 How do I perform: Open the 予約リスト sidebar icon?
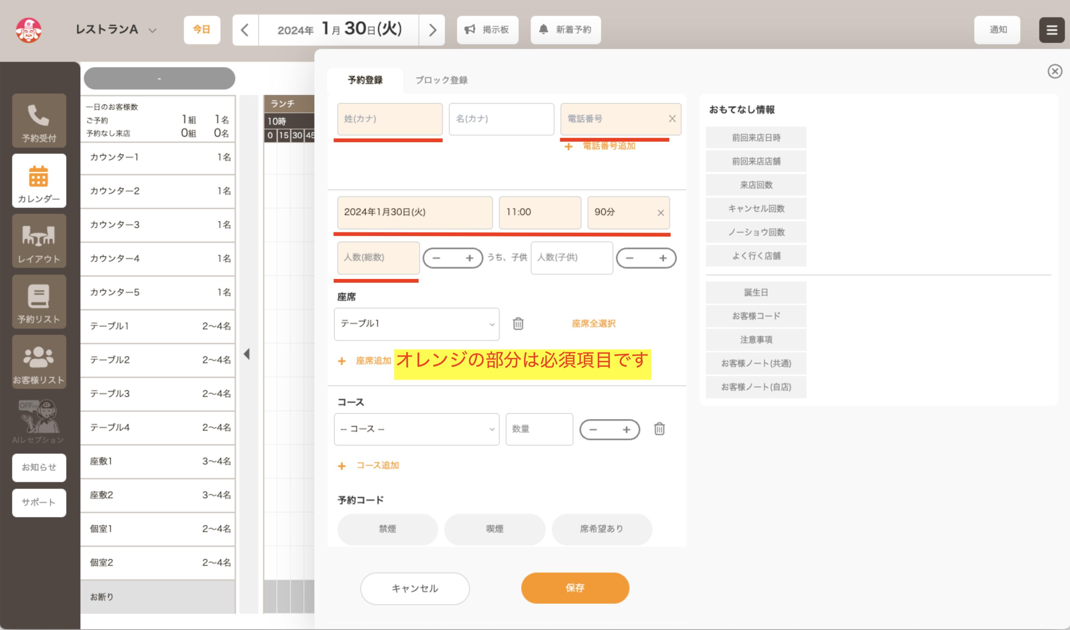[39, 302]
